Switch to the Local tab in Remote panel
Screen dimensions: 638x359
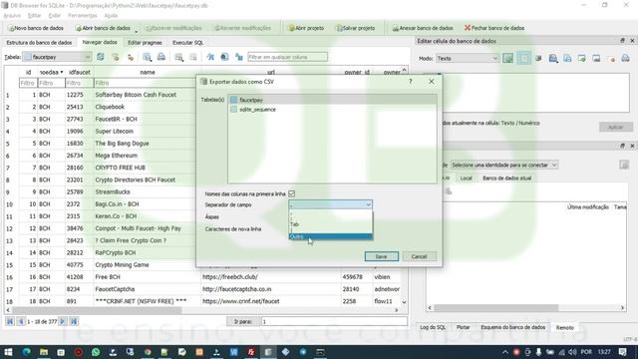coord(466,178)
